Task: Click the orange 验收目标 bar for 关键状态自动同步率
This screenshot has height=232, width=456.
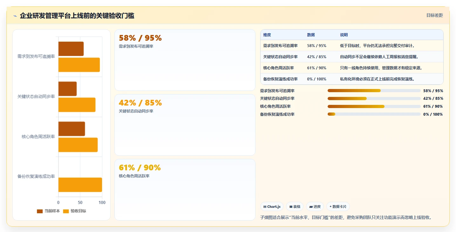Action: click(77, 105)
